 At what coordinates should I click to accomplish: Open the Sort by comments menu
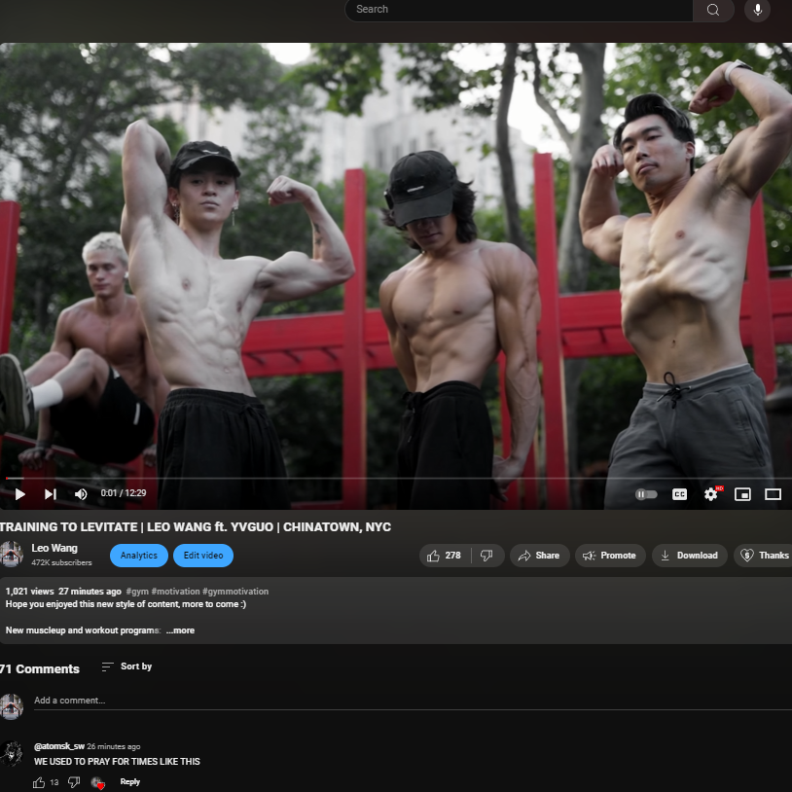[x=126, y=666]
